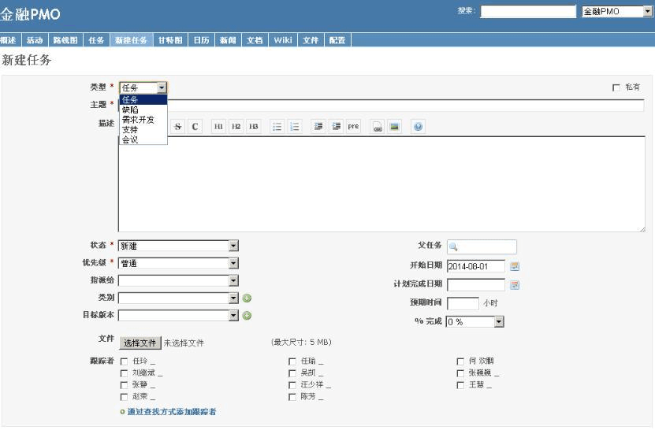Check watcher 陈芳
This screenshot has width=655, height=430.
[x=292, y=397]
